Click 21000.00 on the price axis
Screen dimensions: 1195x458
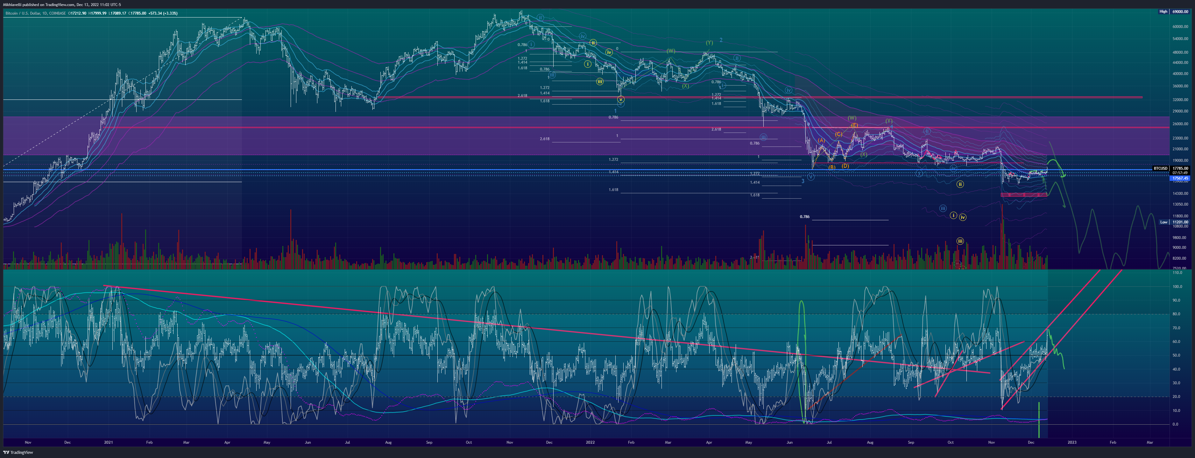1181,149
